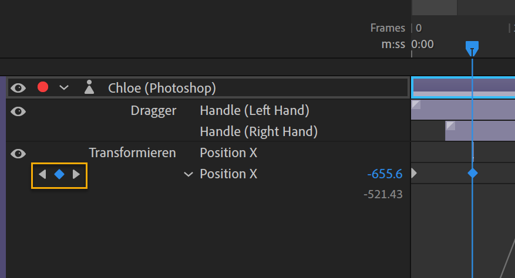Click the corner marker on Right Hand take
The height and width of the screenshot is (278, 515).
[450, 126]
